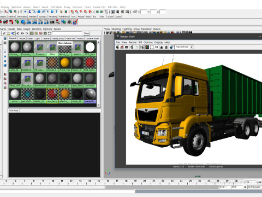Click Hypershade filter text field
The image size is (262, 197).
(x=67, y=33)
